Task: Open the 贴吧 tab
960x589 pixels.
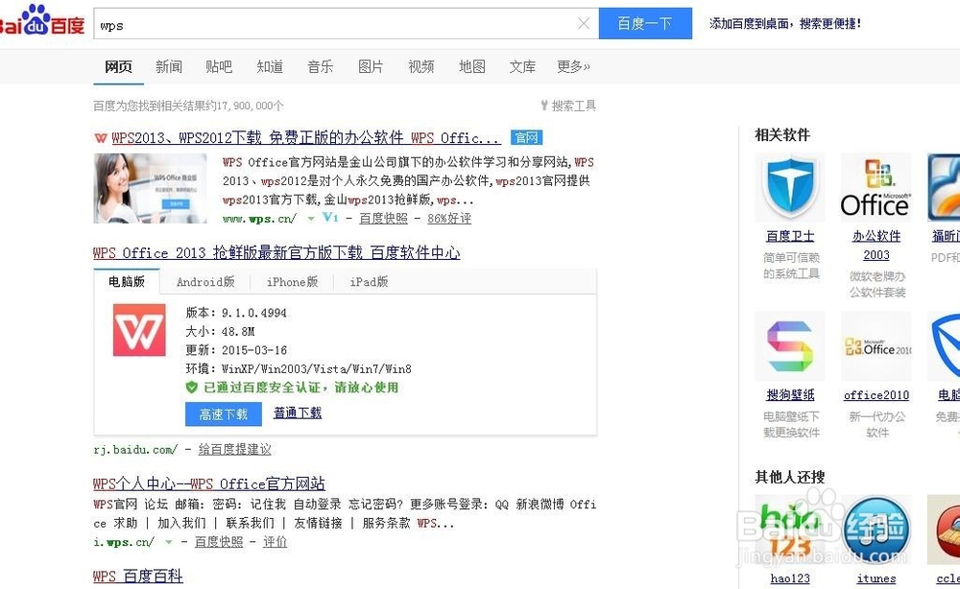Action: point(219,66)
